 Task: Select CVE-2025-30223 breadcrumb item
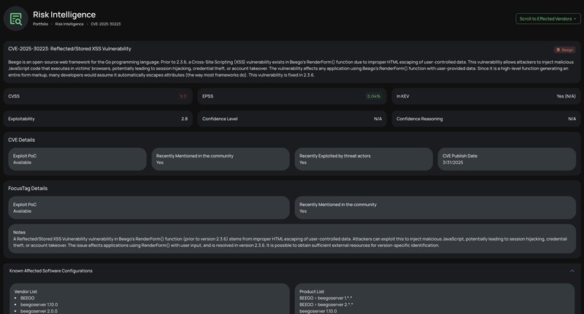point(105,24)
